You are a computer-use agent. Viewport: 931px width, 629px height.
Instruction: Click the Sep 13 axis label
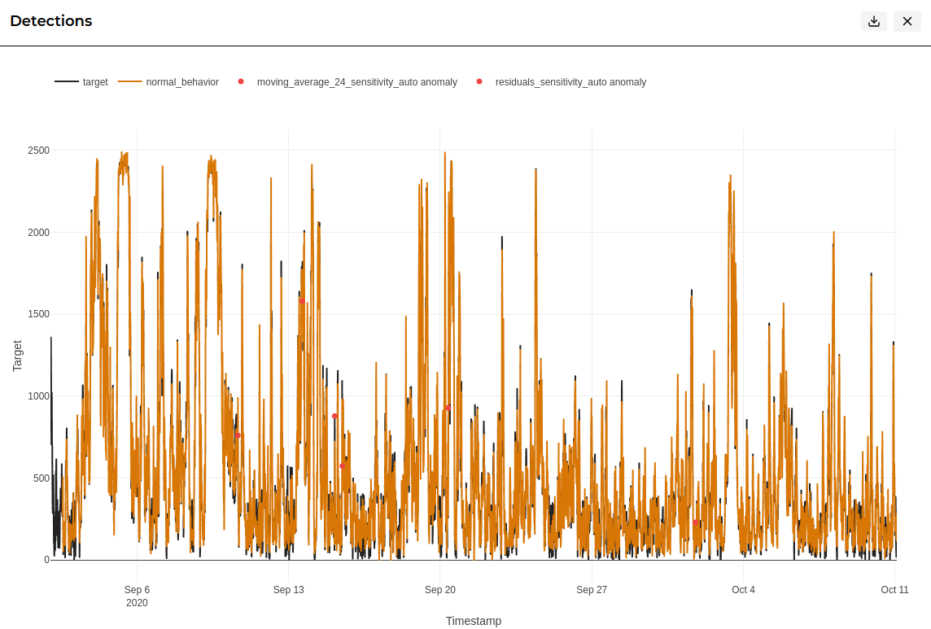(289, 590)
